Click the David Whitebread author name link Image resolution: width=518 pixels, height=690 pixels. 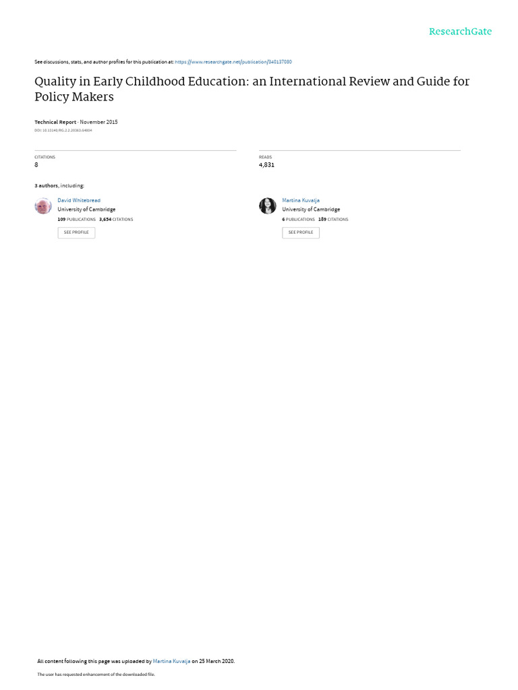point(79,200)
